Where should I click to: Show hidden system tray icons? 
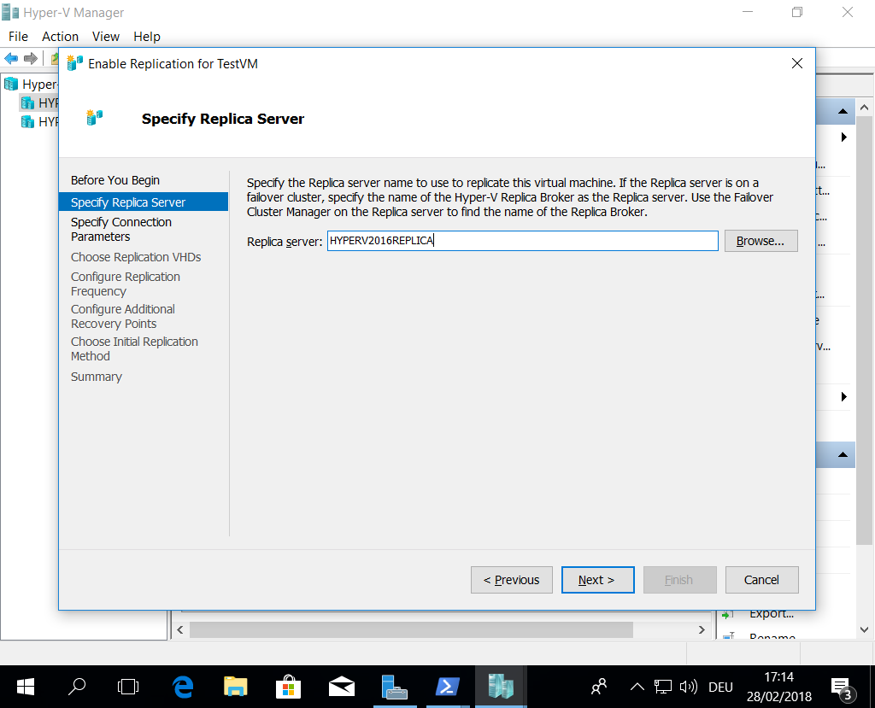tap(637, 687)
